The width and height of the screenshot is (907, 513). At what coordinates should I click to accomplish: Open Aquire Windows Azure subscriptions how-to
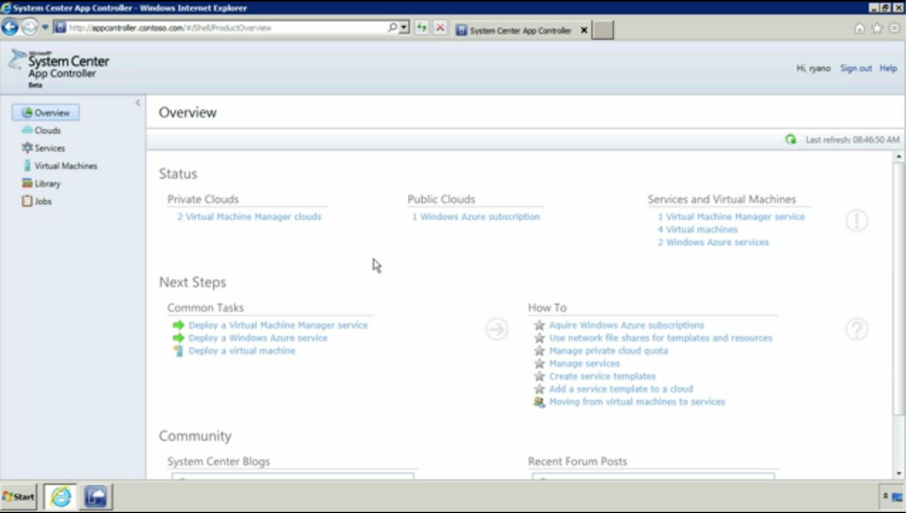(x=626, y=325)
